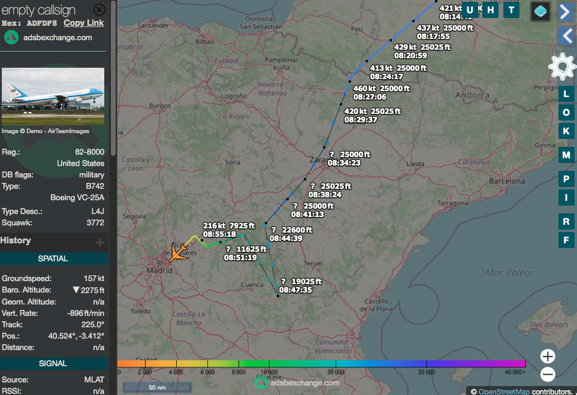This screenshot has height=395, width=577.
Task: Select track label at 08:34:23
Action: tap(349, 159)
